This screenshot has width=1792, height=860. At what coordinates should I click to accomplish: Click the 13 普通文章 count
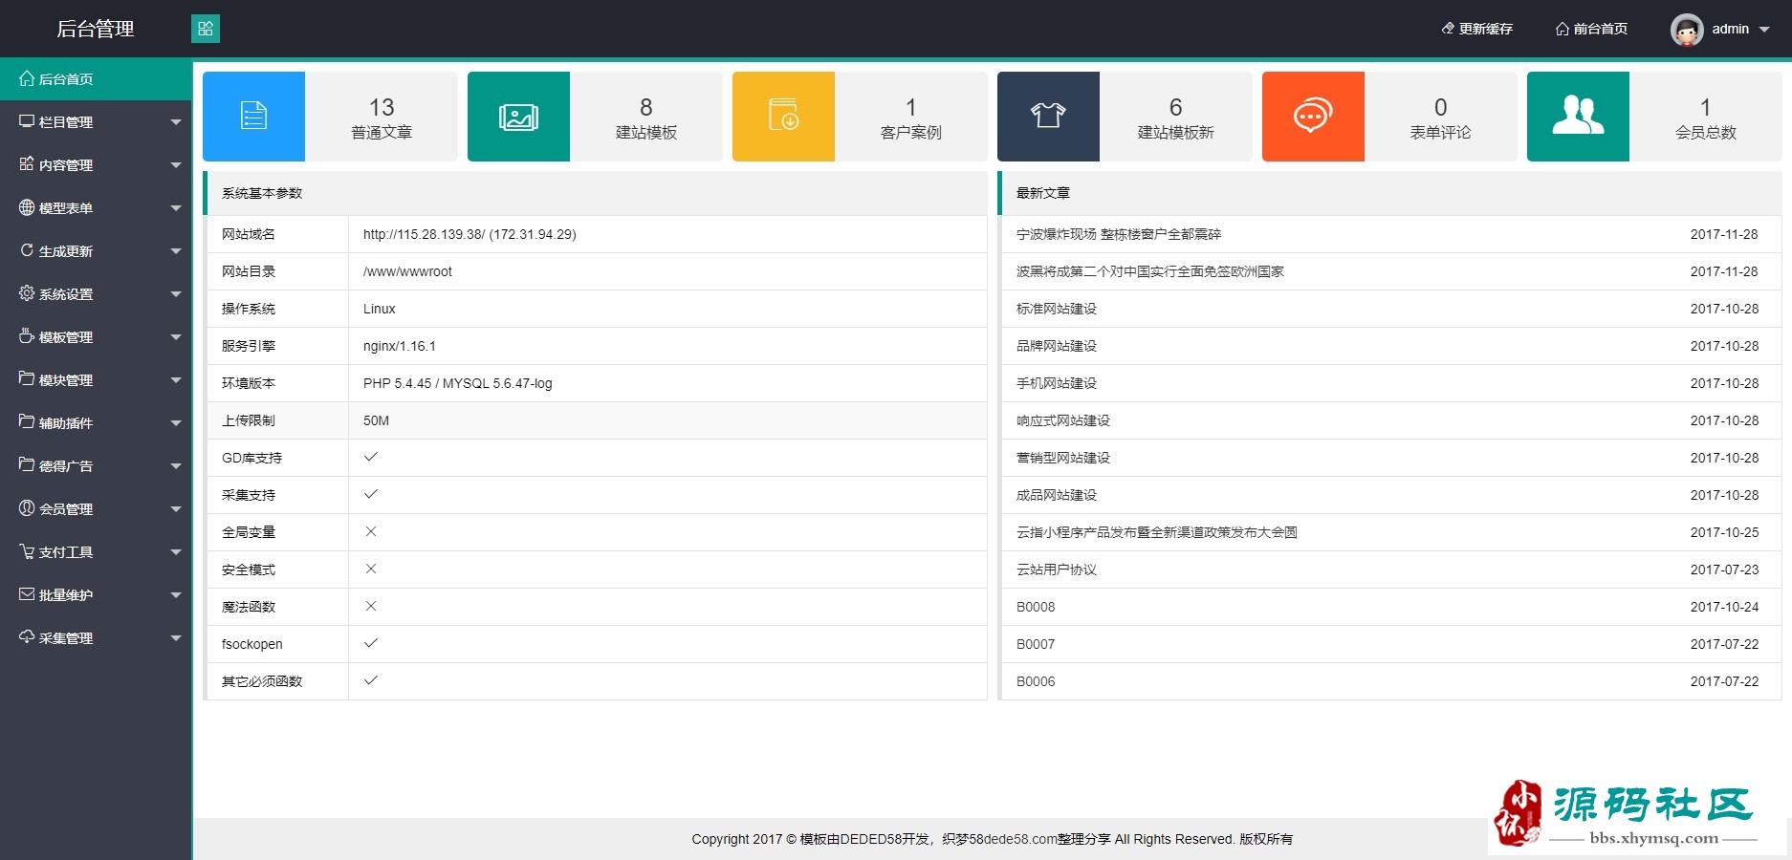click(382, 107)
